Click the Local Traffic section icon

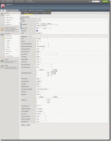[2, 35]
